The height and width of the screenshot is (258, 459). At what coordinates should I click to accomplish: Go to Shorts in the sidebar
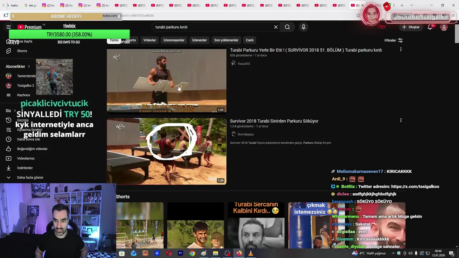22,51
